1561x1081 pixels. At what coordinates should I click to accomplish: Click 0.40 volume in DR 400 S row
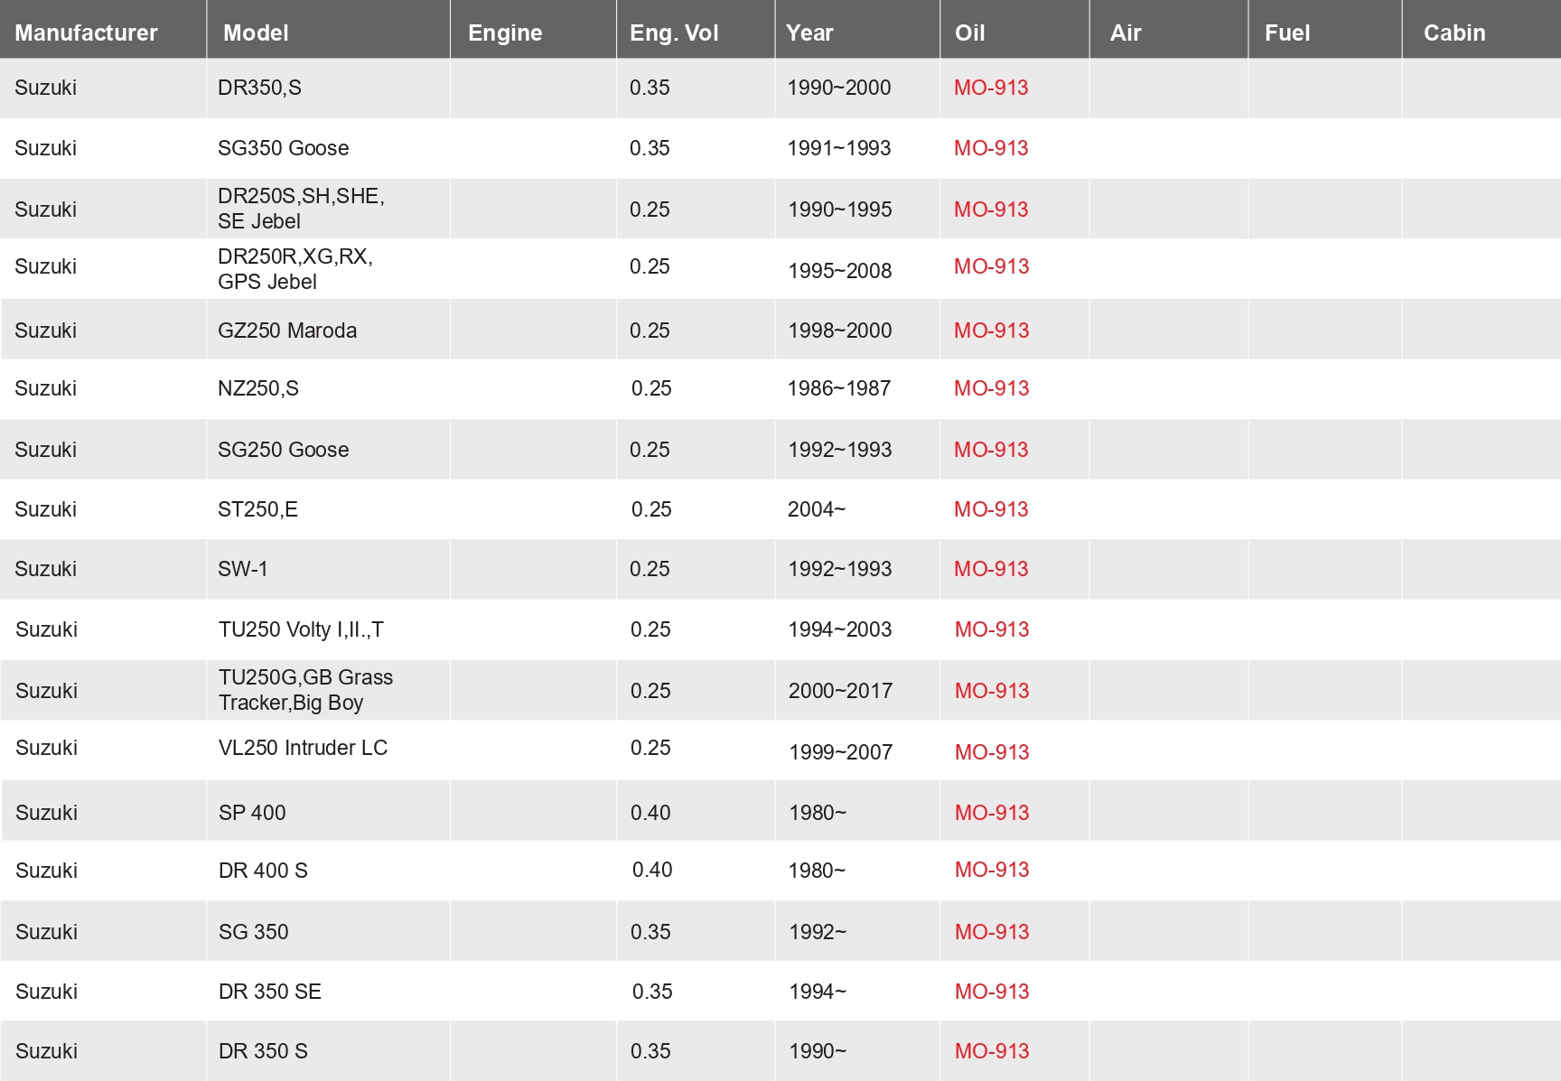pos(652,870)
